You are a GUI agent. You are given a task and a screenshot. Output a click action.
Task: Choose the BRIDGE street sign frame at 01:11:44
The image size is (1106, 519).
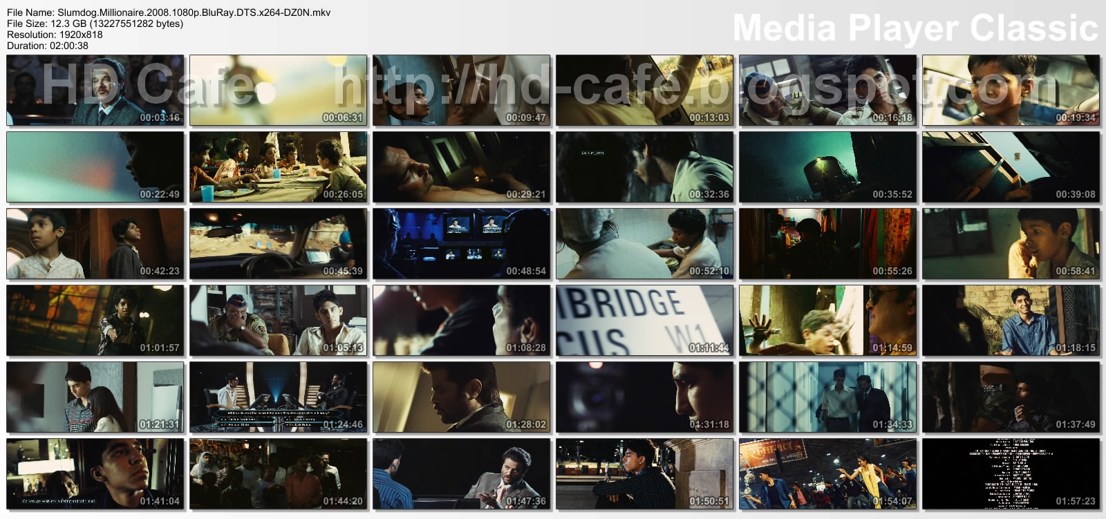pos(645,321)
